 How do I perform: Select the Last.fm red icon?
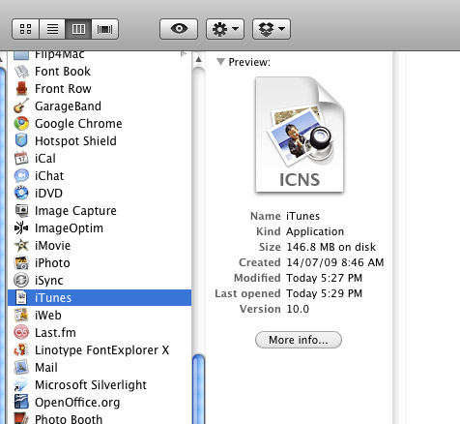coord(21,333)
